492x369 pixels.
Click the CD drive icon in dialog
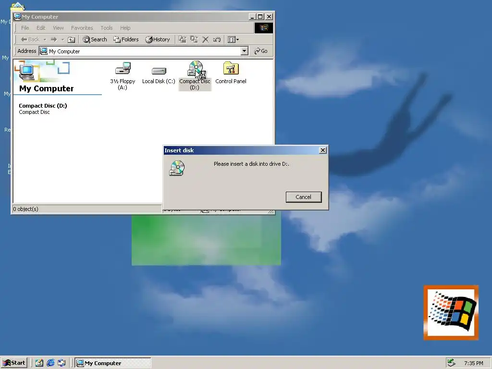[177, 168]
